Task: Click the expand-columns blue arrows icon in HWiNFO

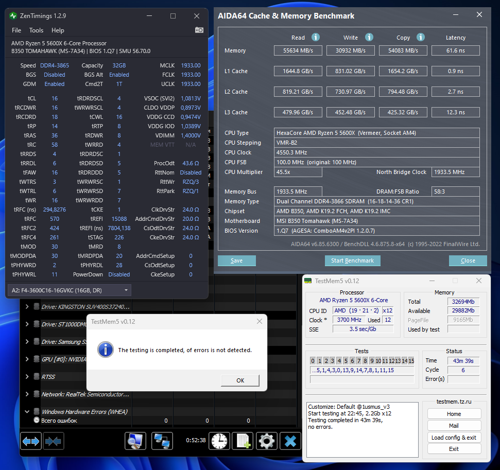Action: tap(30, 441)
